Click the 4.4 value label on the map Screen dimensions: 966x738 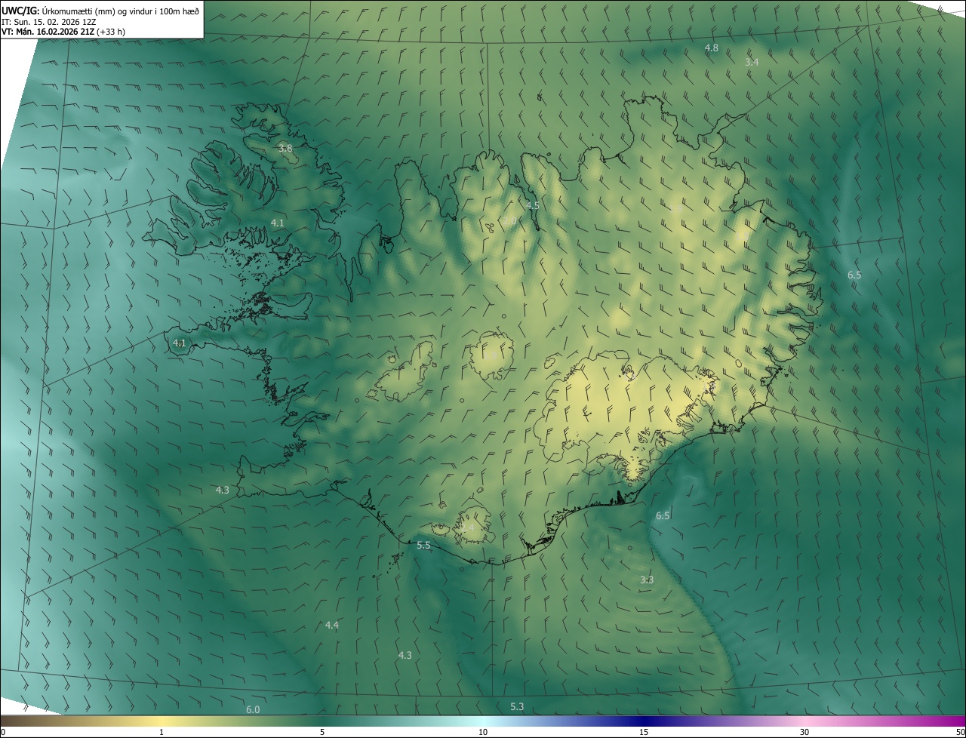pyautogui.click(x=332, y=626)
